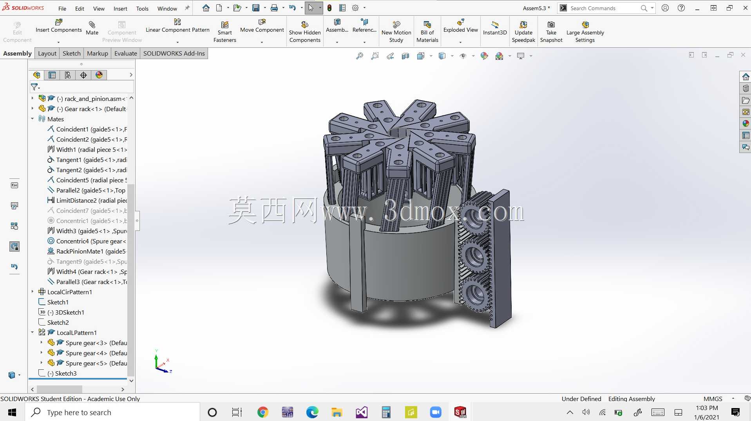Open the Markup tab

tap(97, 54)
